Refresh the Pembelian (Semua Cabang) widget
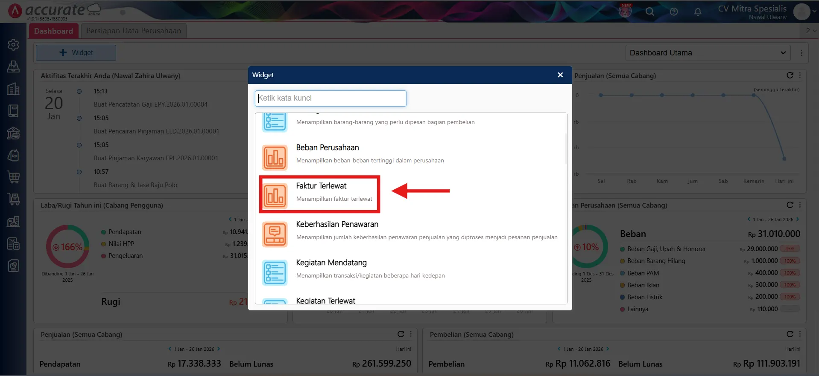This screenshot has height=376, width=819. pos(790,334)
